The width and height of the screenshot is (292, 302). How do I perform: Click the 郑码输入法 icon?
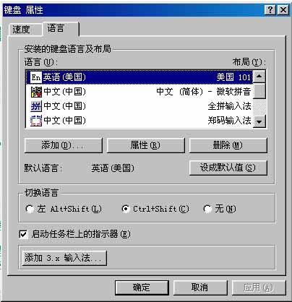pos(36,121)
